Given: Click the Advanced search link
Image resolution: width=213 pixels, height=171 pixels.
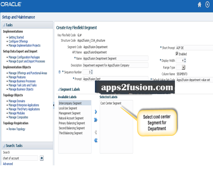Looking at the screenshot, I should click(x=8, y=164).
